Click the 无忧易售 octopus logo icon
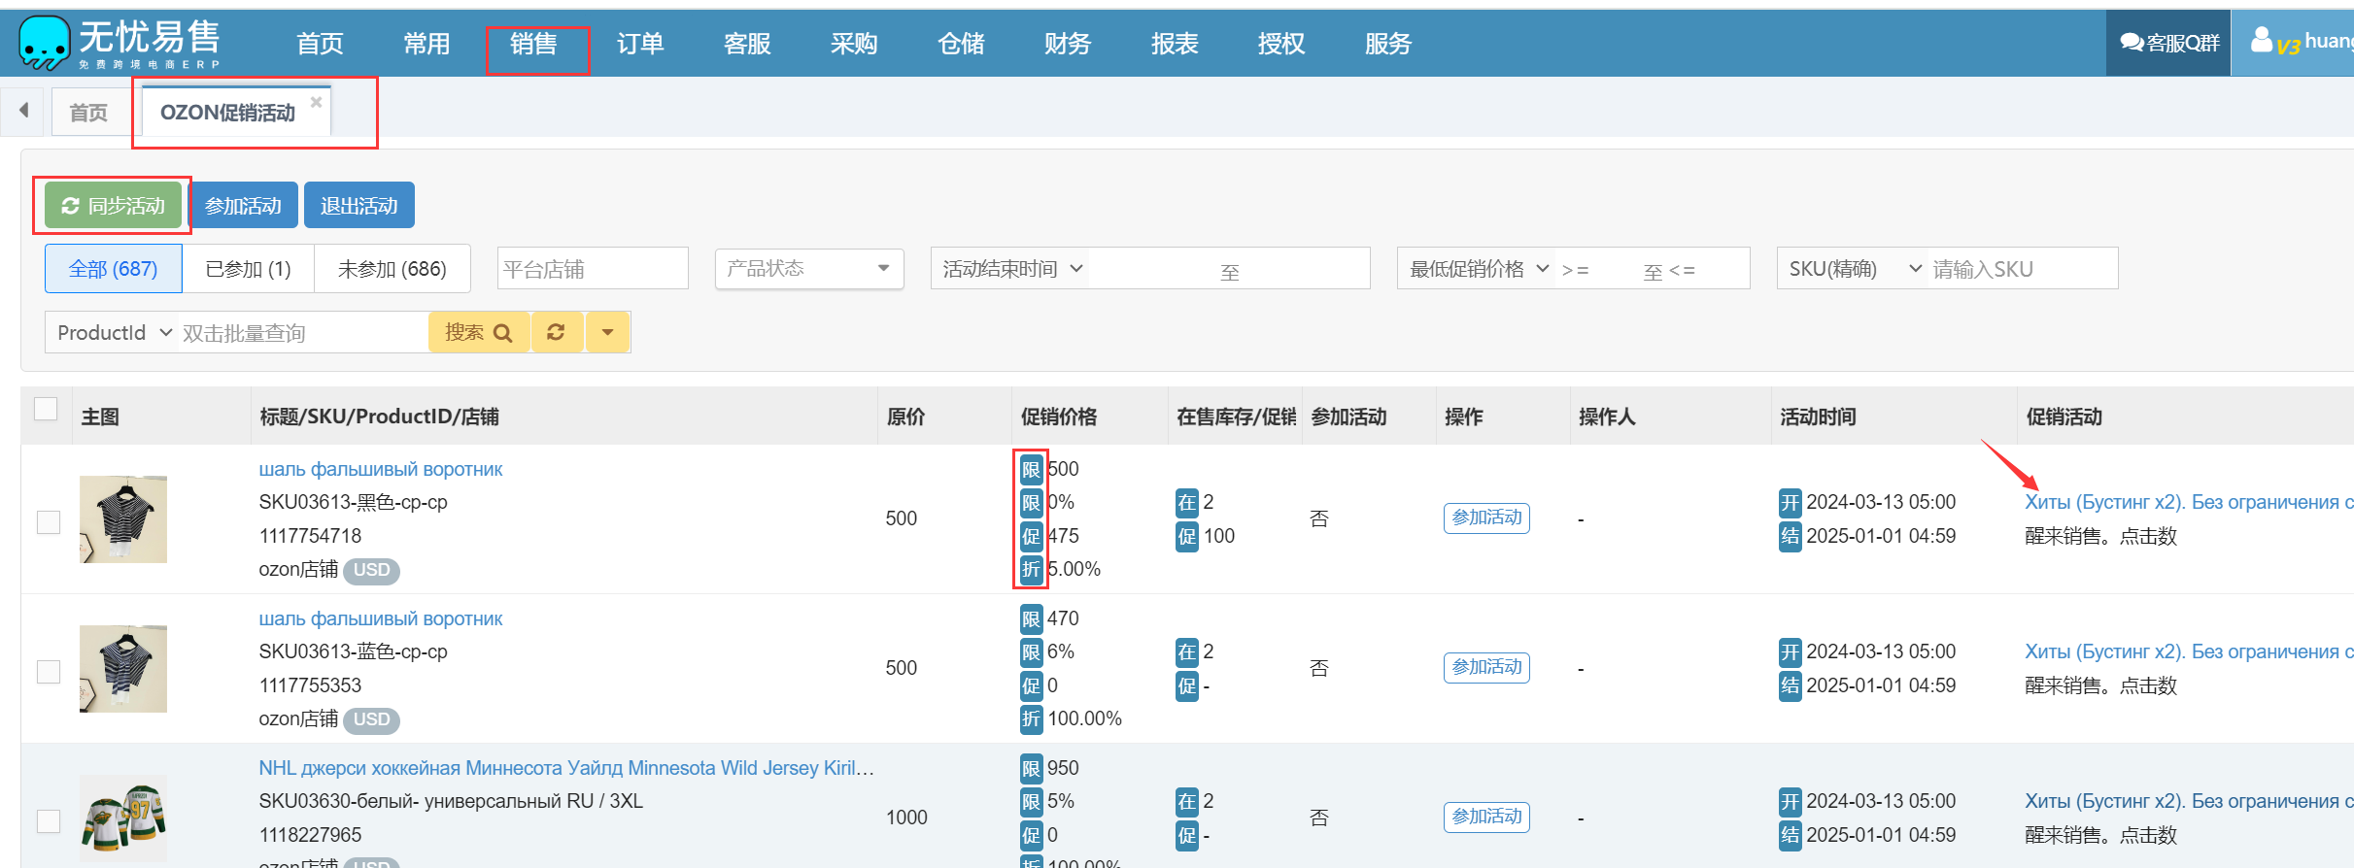Image resolution: width=2354 pixels, height=868 pixels. point(44,43)
